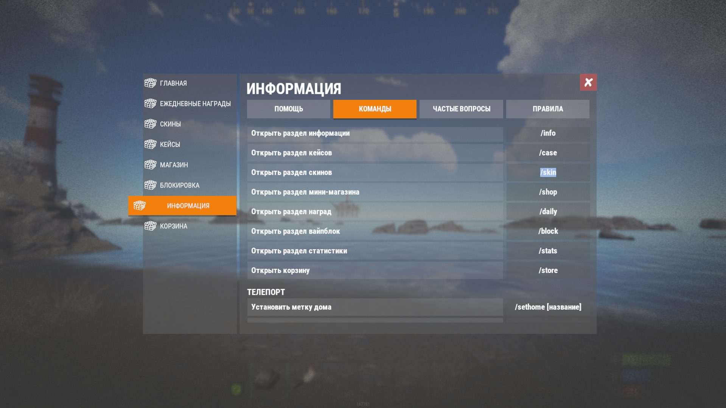The height and width of the screenshot is (408, 726).
Task: Click row Открыть раздел мини-магазина
Action: [x=375, y=192]
